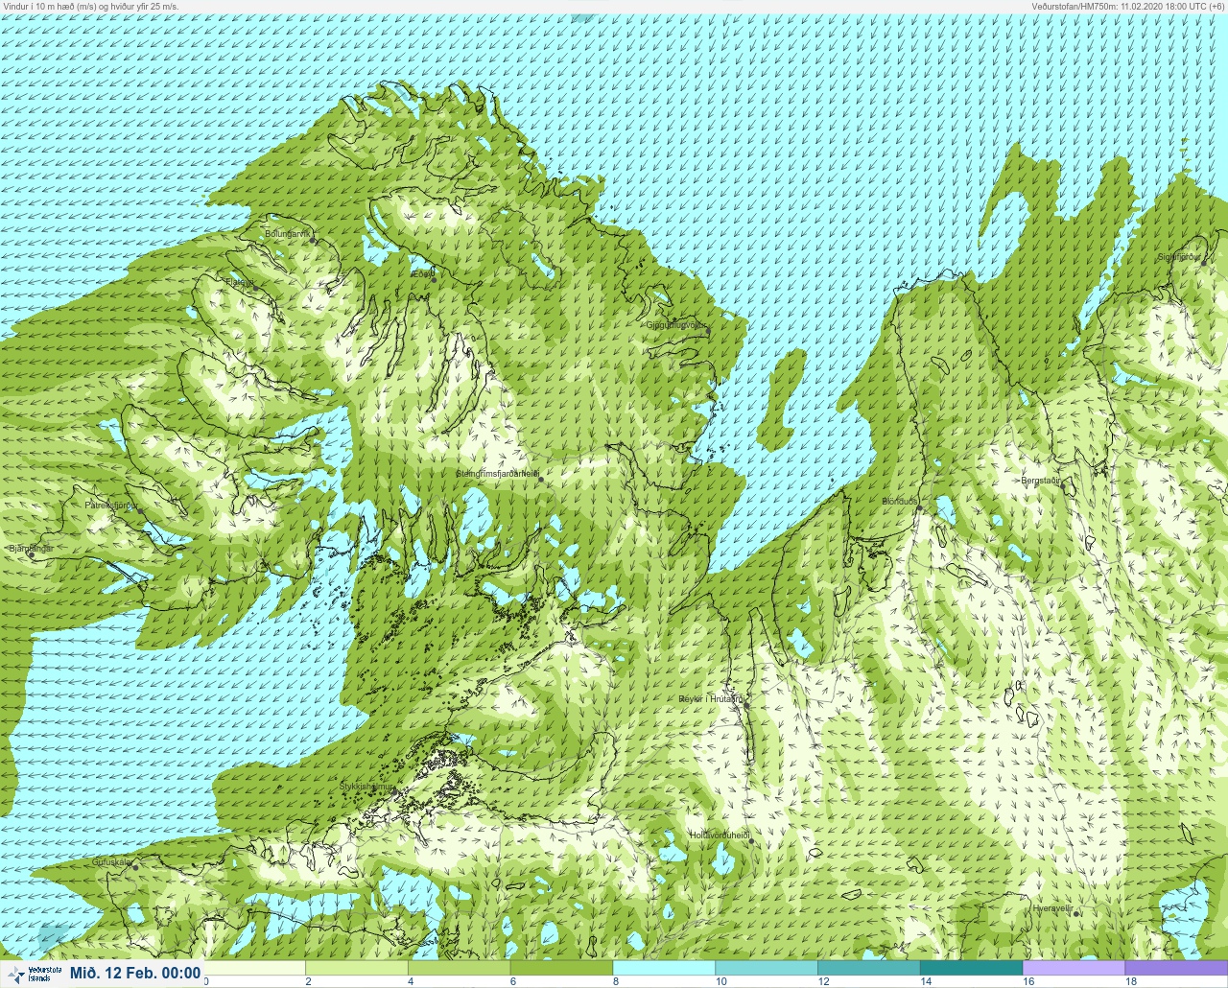Select the 10–12 m/s turquoise swatch
This screenshot has width=1228, height=988.
[767, 968]
